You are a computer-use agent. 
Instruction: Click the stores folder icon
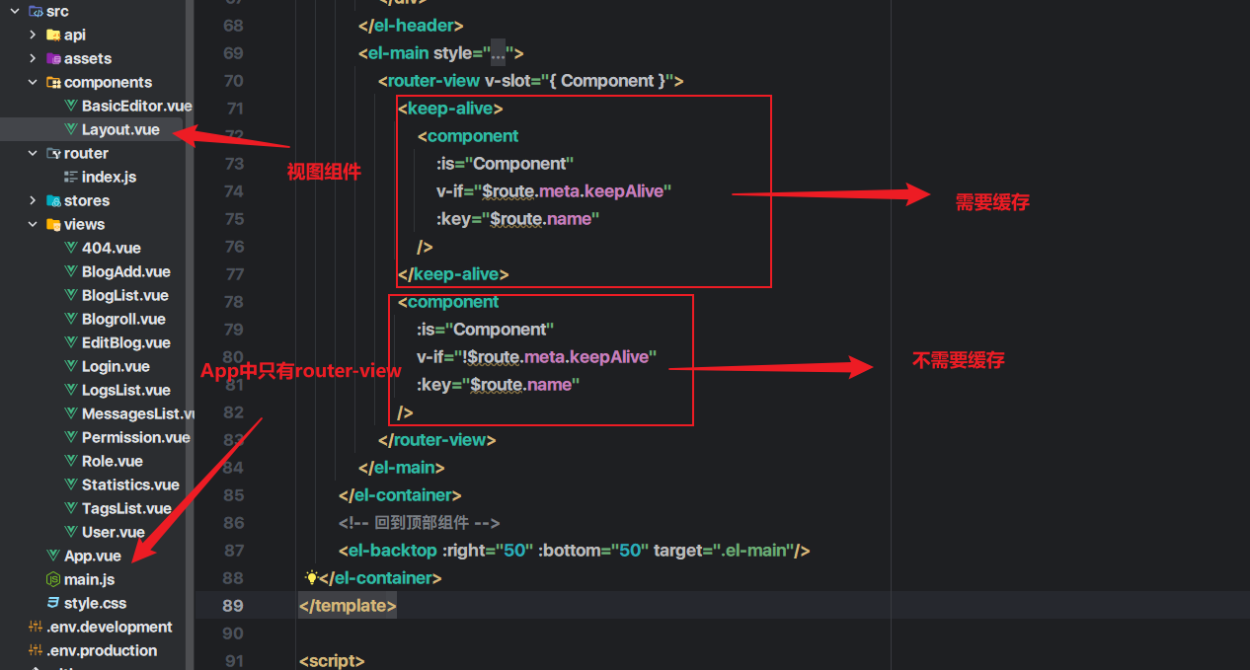point(53,200)
